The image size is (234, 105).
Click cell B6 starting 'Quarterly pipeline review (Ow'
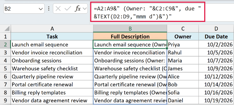click(130, 77)
